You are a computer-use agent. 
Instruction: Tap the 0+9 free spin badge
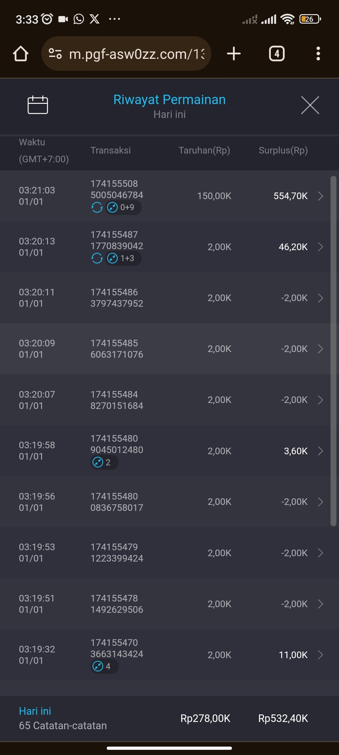[123, 207]
